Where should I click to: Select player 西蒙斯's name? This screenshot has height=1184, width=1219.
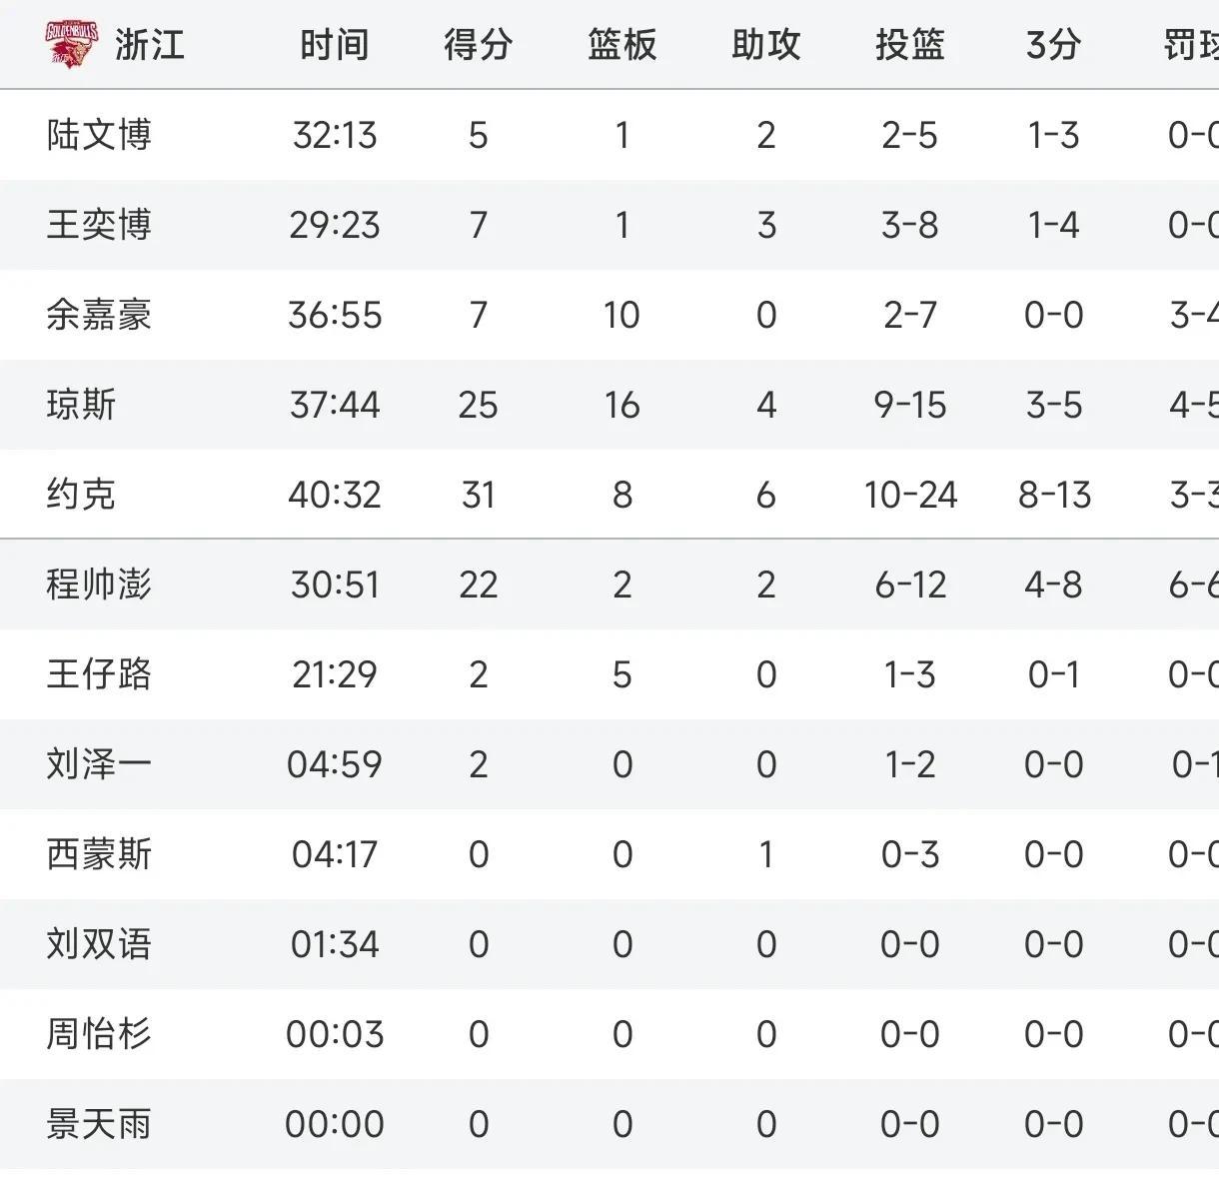click(99, 854)
